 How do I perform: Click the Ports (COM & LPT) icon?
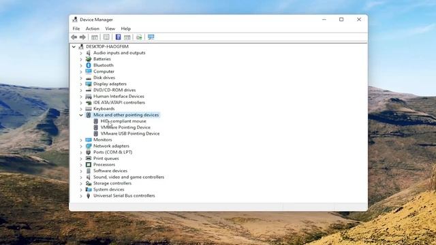click(89, 152)
